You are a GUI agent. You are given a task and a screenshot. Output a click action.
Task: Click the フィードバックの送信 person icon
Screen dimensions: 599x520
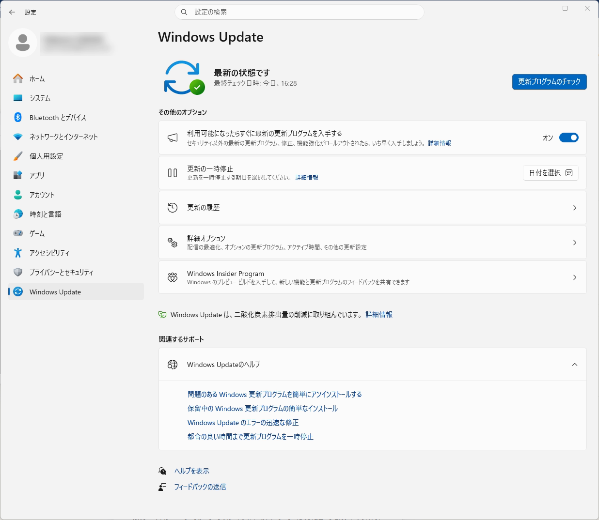tap(162, 487)
